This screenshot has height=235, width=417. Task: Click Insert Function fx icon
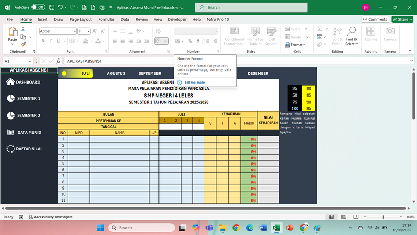(x=59, y=61)
